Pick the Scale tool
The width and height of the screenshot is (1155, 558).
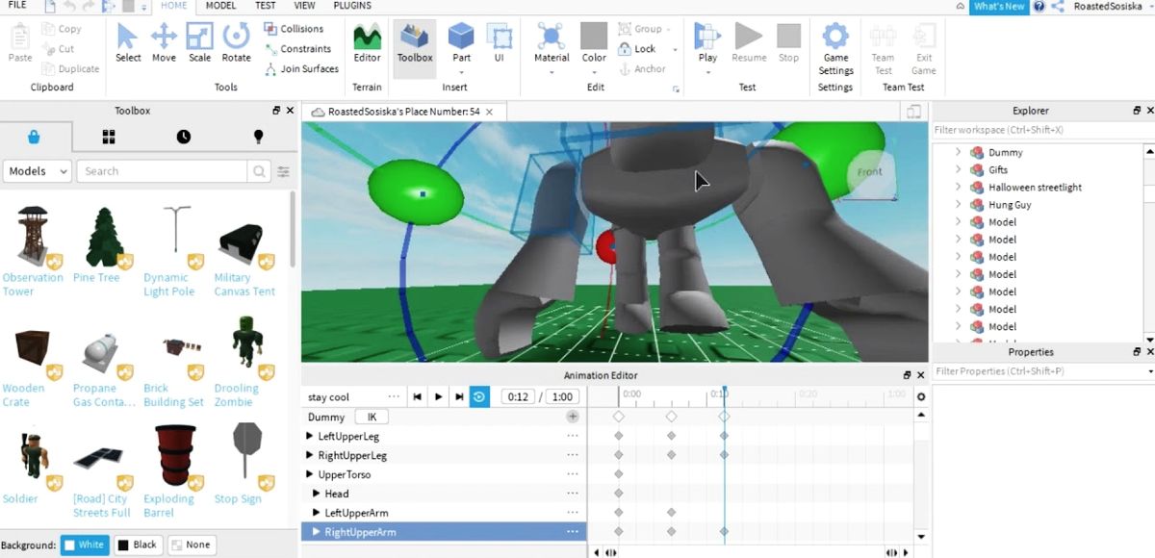click(199, 43)
